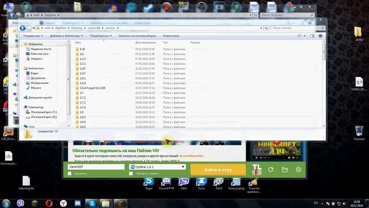The height and width of the screenshot is (208, 369).
Task: Select Roaming in the breadcrumb path
Action: point(77,28)
